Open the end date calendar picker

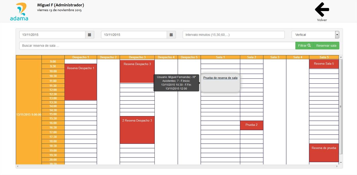click(x=171, y=35)
